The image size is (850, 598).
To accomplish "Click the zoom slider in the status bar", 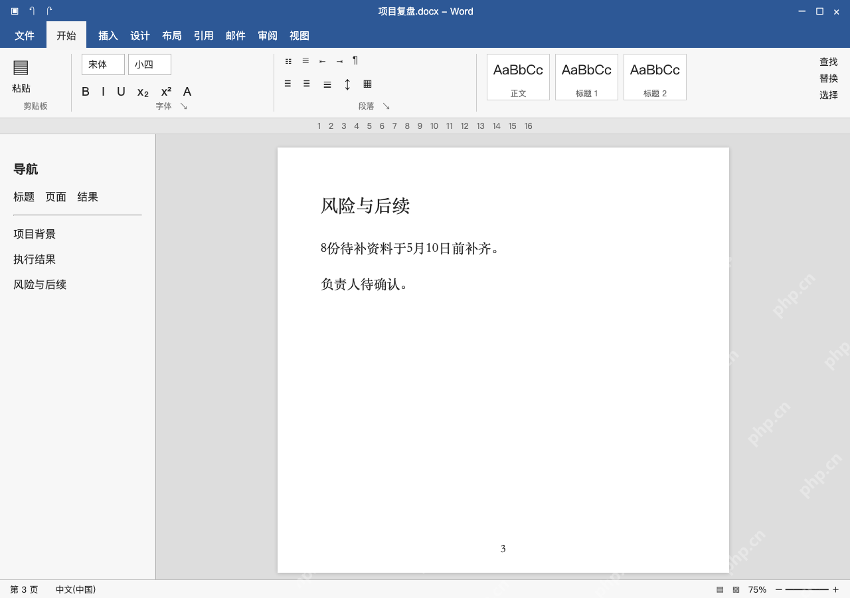I will [807, 589].
